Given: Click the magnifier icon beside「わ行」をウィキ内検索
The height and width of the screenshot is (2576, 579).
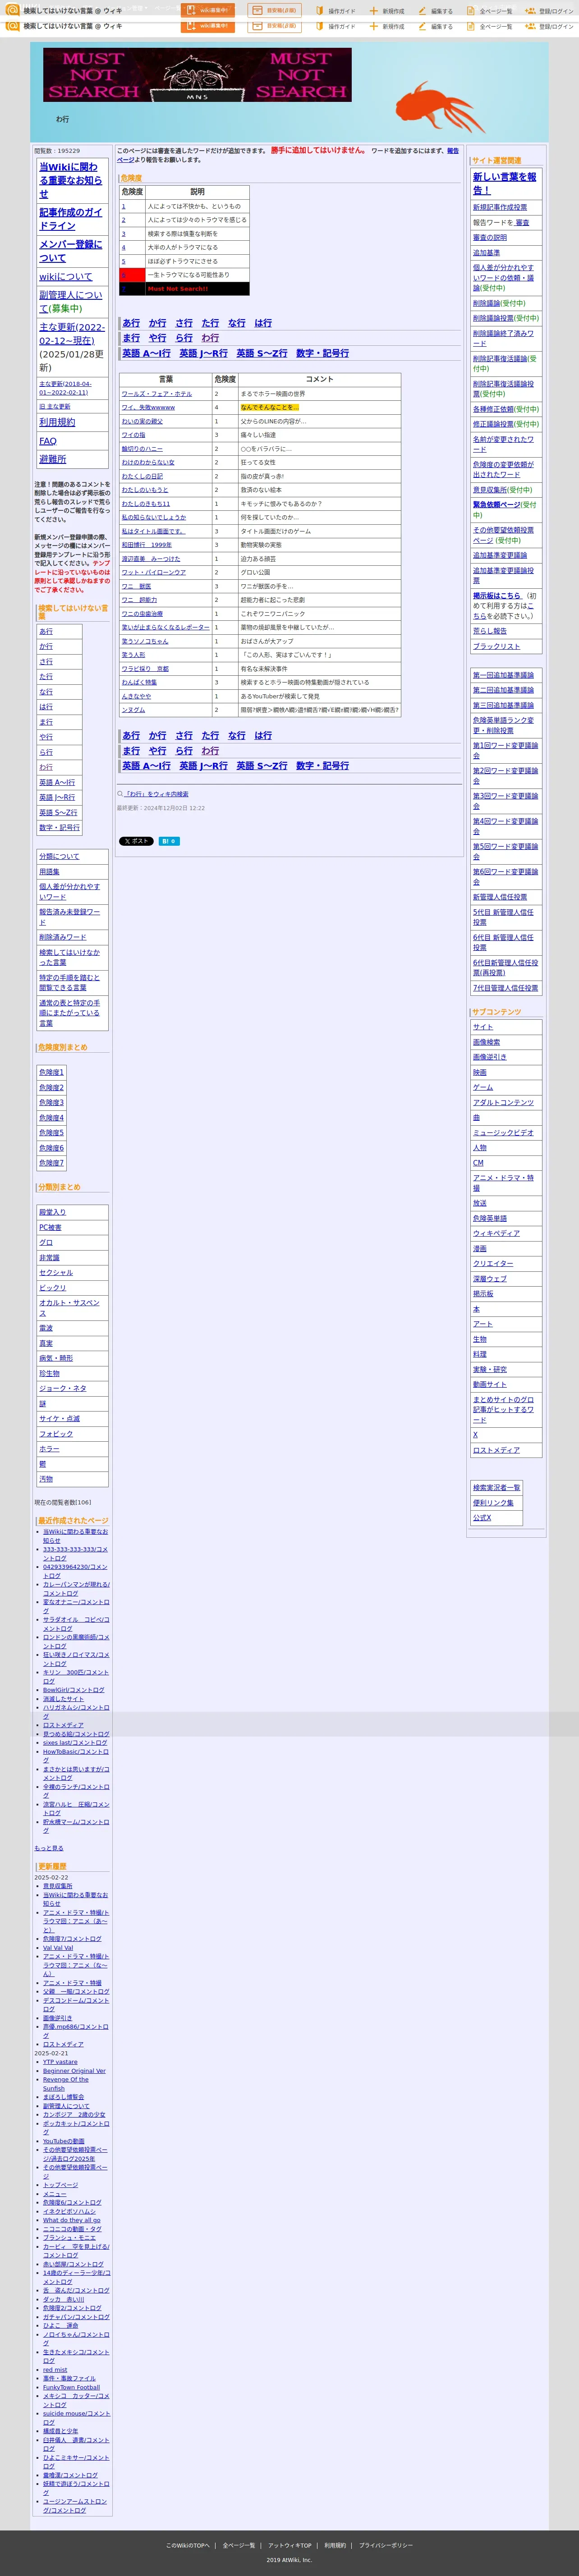Looking at the screenshot, I should point(120,794).
